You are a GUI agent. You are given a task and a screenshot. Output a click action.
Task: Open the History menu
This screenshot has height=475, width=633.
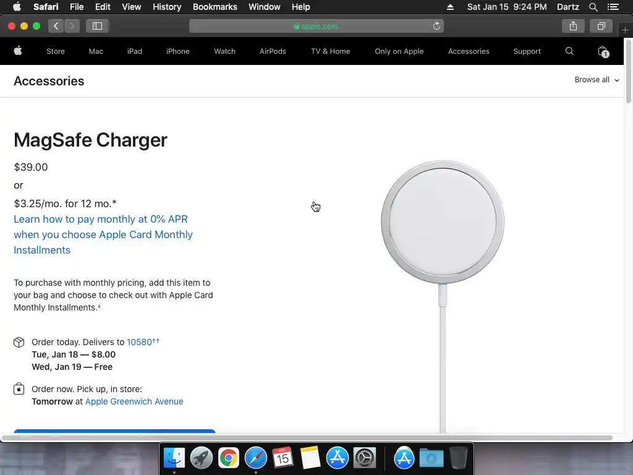[x=167, y=7]
